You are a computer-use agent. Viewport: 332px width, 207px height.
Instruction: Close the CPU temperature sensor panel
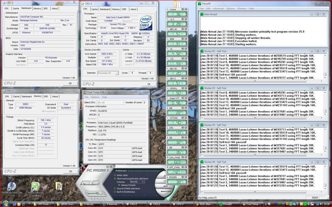[x=186, y=128]
